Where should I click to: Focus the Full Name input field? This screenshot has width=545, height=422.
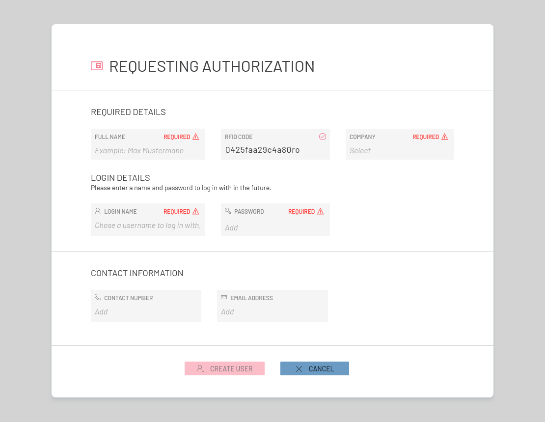point(147,151)
